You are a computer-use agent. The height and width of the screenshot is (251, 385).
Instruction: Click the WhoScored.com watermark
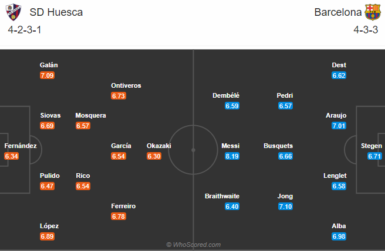pos(193,245)
